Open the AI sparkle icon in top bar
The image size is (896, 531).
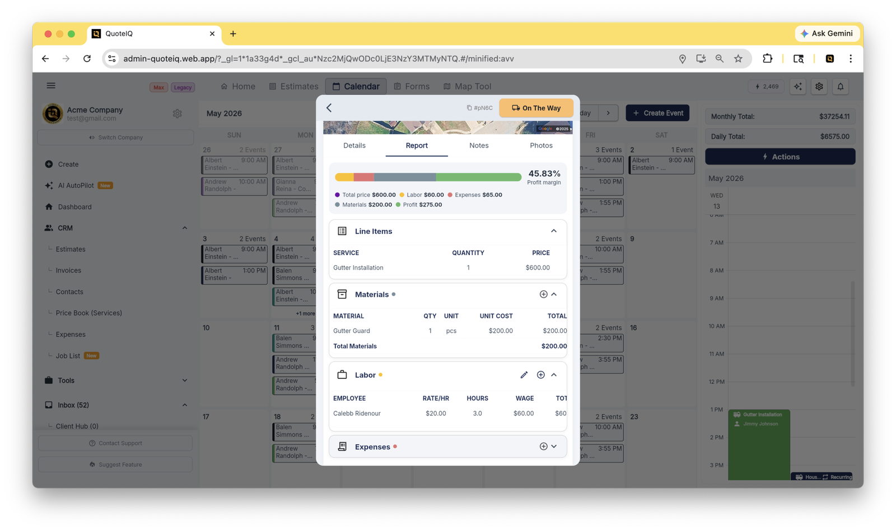[798, 87]
